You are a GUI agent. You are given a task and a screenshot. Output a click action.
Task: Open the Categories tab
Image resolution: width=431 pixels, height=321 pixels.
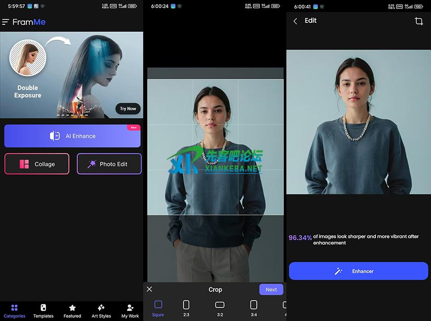[14, 310]
